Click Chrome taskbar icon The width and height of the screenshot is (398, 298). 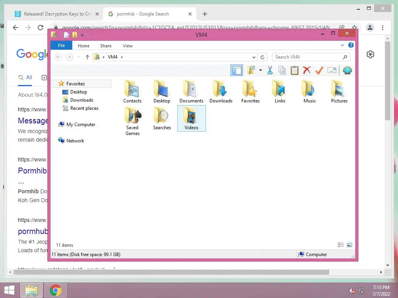click(x=55, y=290)
